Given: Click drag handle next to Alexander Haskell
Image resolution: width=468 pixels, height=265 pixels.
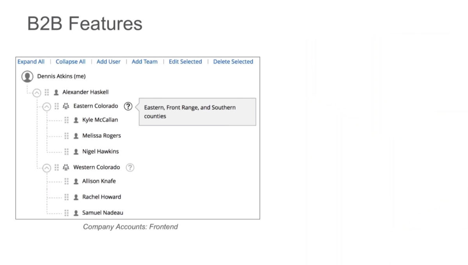Looking at the screenshot, I should coord(47,92).
